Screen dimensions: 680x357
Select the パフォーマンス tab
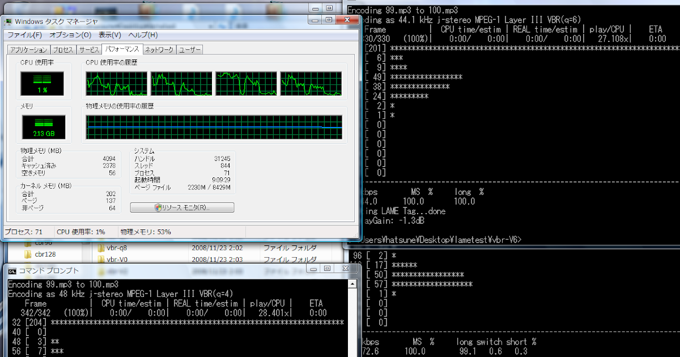122,49
